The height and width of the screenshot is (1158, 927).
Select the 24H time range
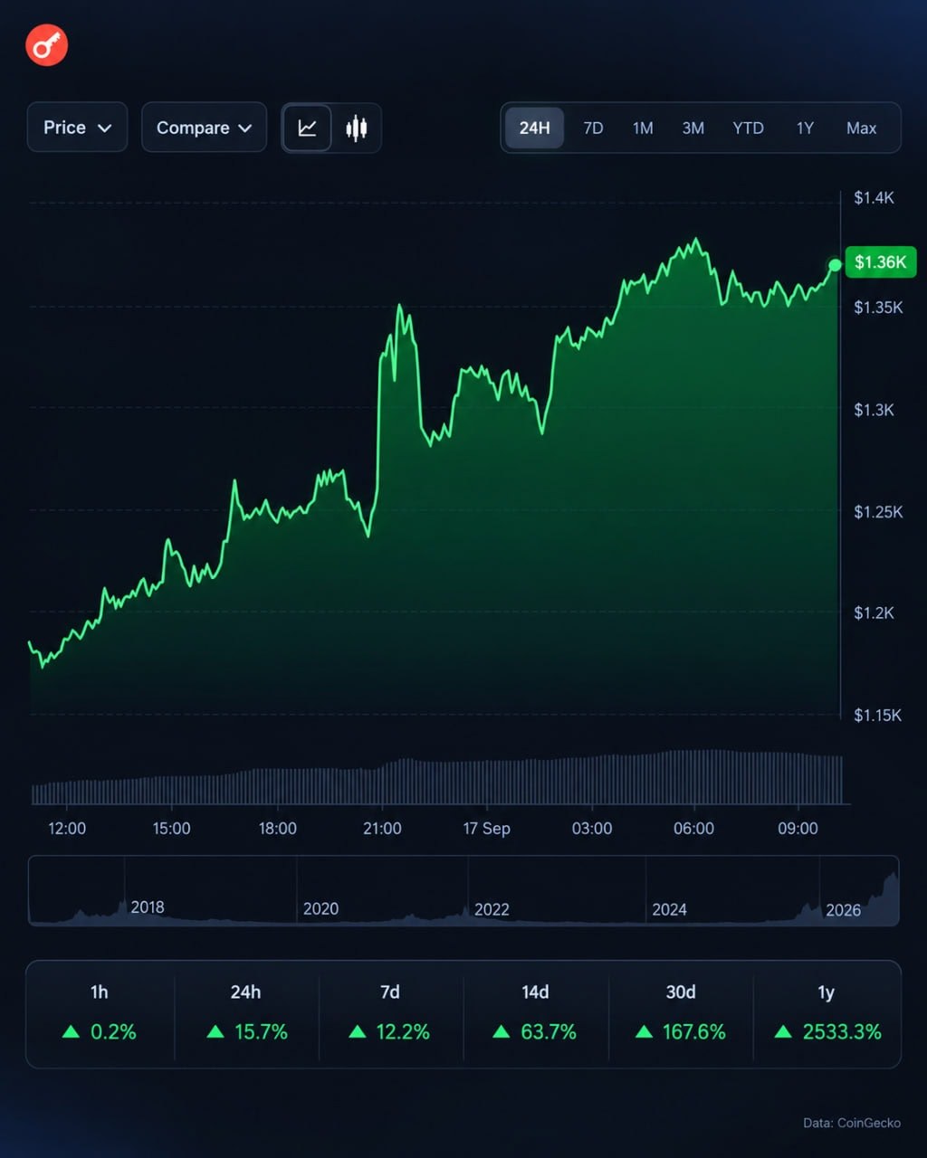[x=534, y=128]
